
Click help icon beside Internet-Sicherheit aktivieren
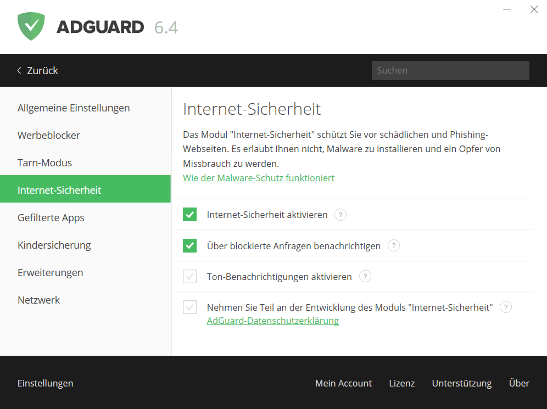[341, 215]
